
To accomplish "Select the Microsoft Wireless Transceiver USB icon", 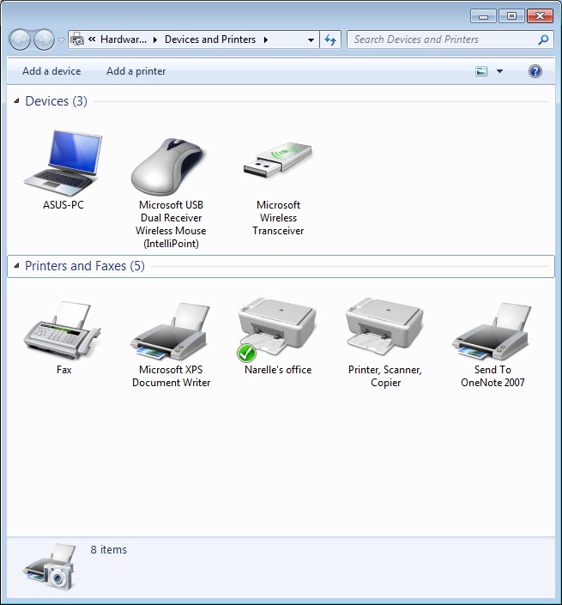I will [278, 160].
